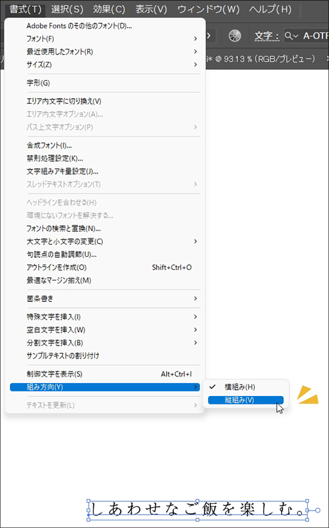Click Adobe Fonts のその他のフォント(D)...
329x528 pixels.
tap(79, 26)
